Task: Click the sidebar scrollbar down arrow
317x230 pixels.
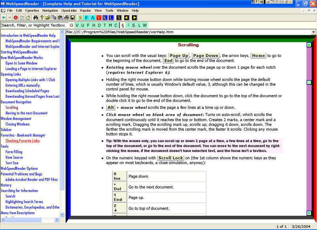Action: tap(62, 215)
